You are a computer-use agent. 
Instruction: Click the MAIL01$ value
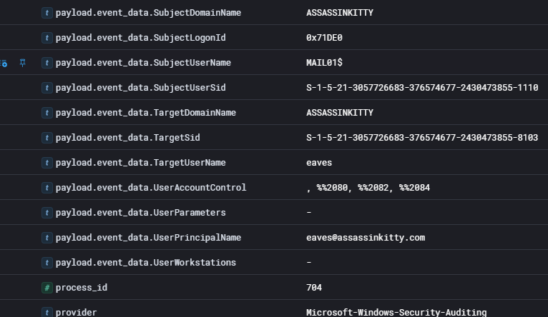click(324, 63)
